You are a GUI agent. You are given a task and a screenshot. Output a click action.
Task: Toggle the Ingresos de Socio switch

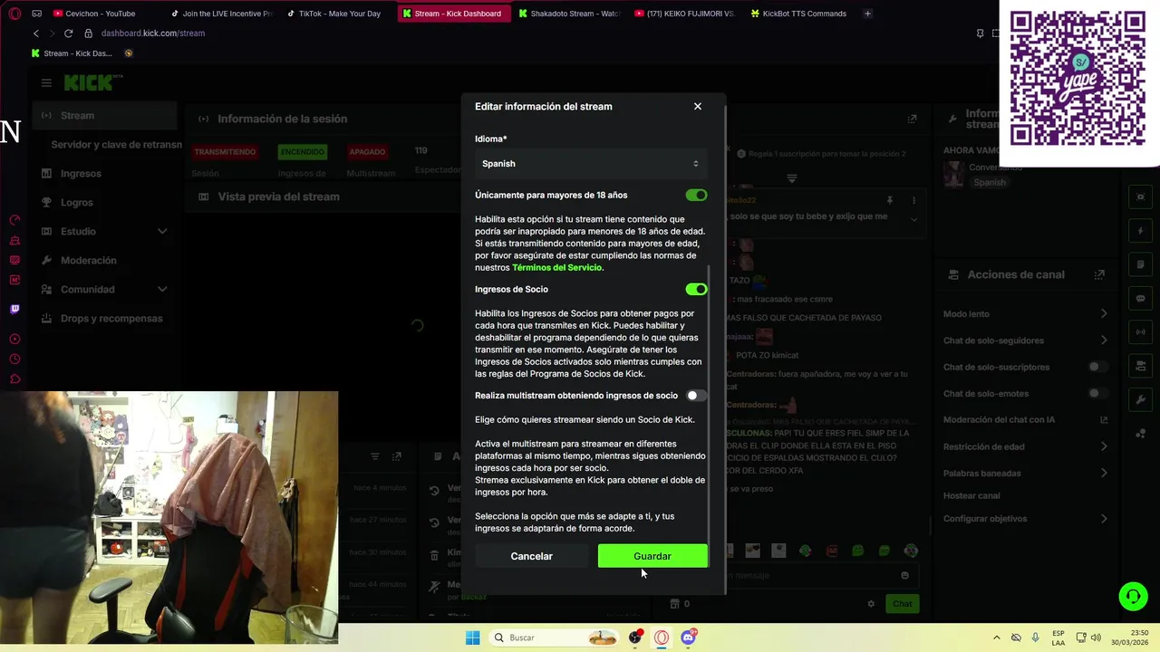click(x=696, y=289)
